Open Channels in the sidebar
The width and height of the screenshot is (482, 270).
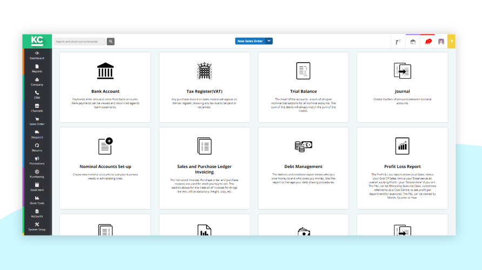pyautogui.click(x=37, y=108)
